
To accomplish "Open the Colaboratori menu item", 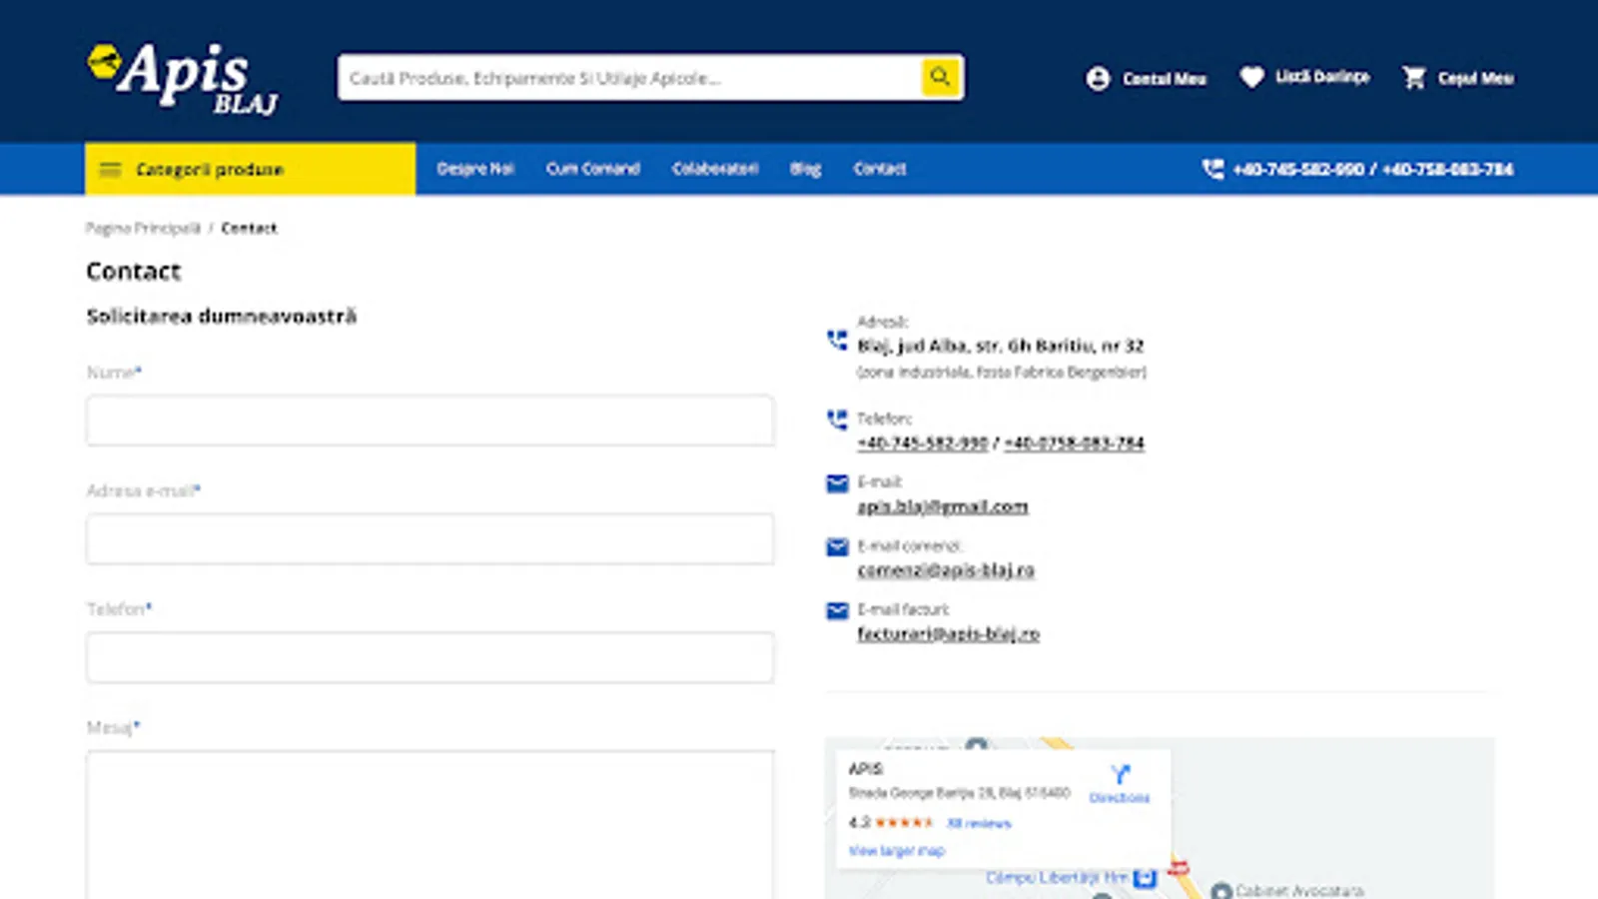I will click(715, 169).
